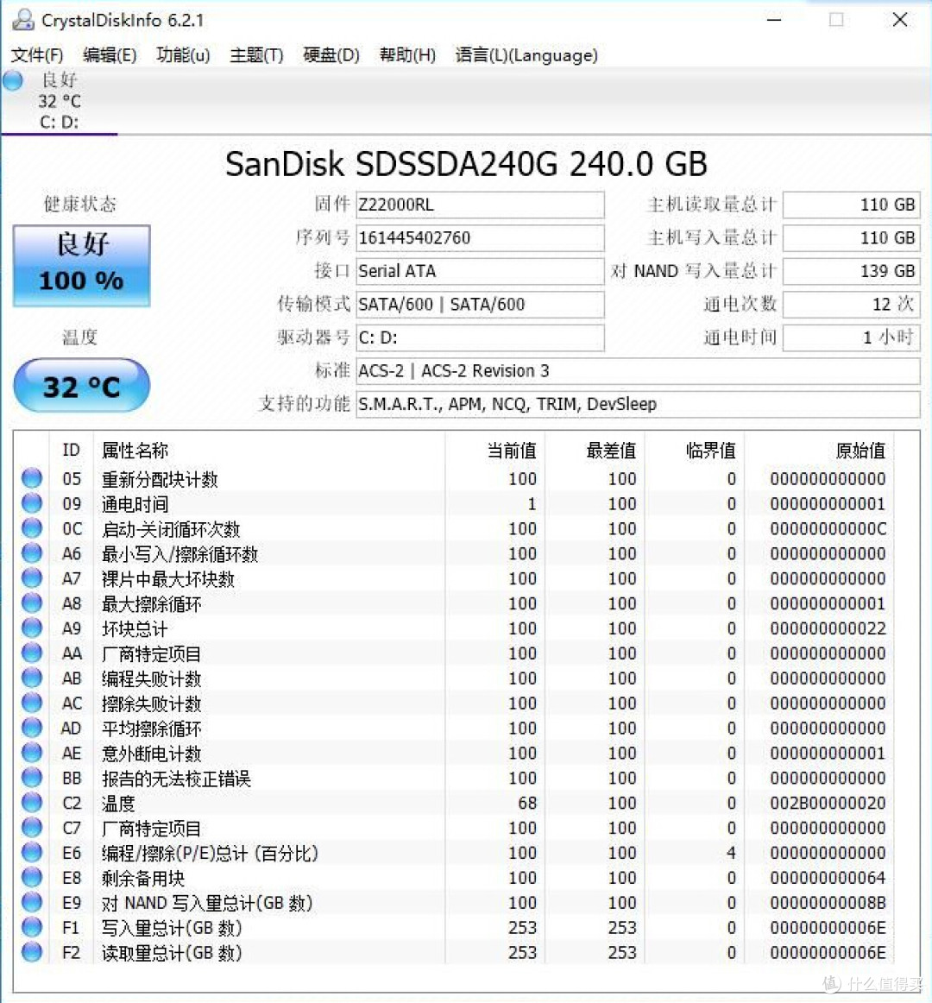Click the status orb for A8 最大擦除循环
The height and width of the screenshot is (1003, 932).
pyautogui.click(x=32, y=602)
